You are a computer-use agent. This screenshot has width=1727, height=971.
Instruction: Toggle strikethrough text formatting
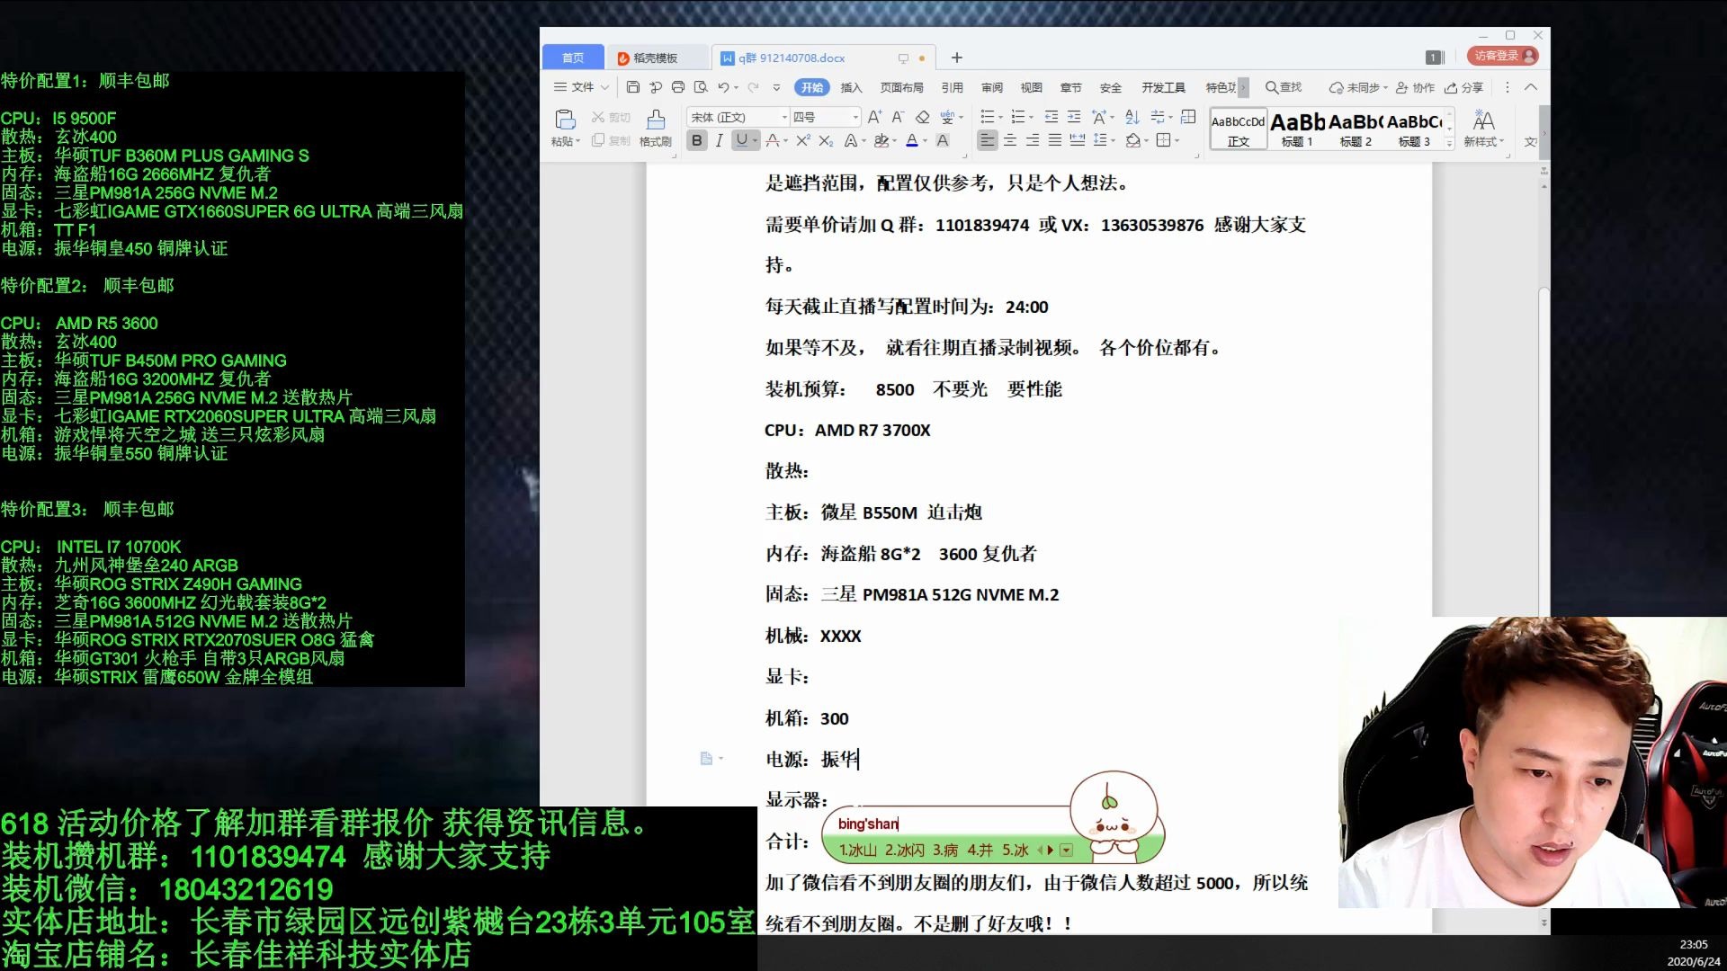pyautogui.click(x=771, y=140)
